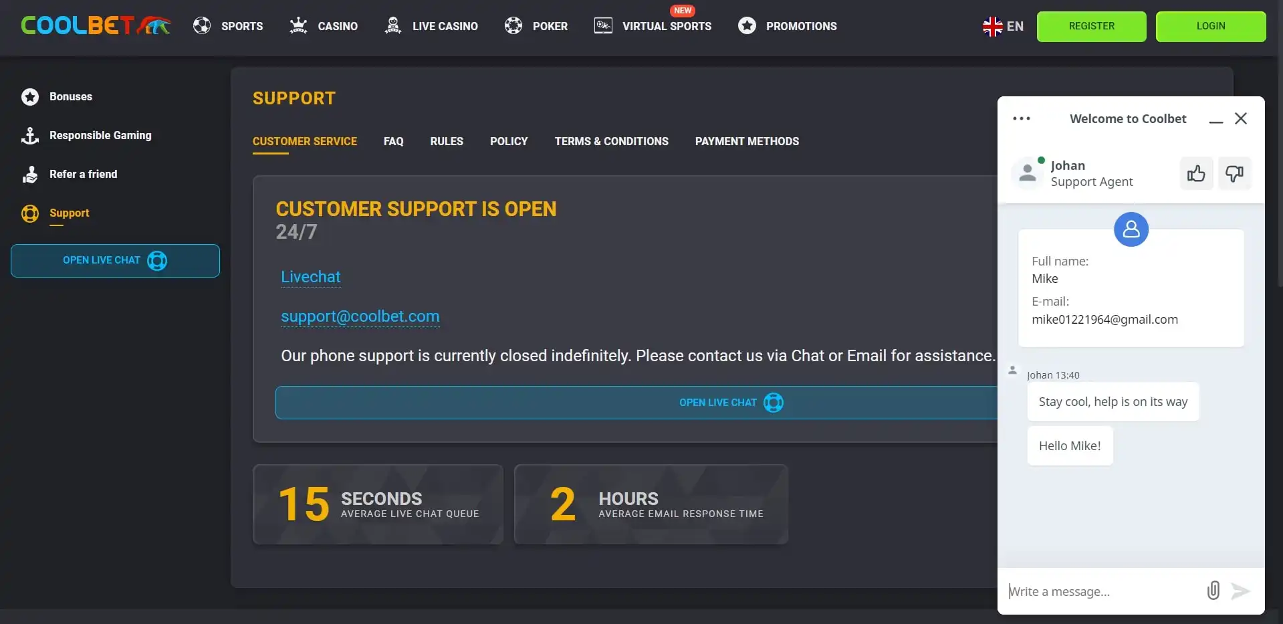Click the 'Hello Mike!' chat message
1283x624 pixels.
click(x=1070, y=446)
